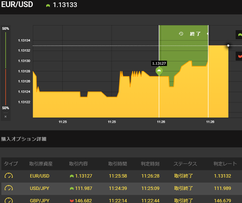
Task: Click the 1.13127 price label on the chart
Action: [x=159, y=64]
